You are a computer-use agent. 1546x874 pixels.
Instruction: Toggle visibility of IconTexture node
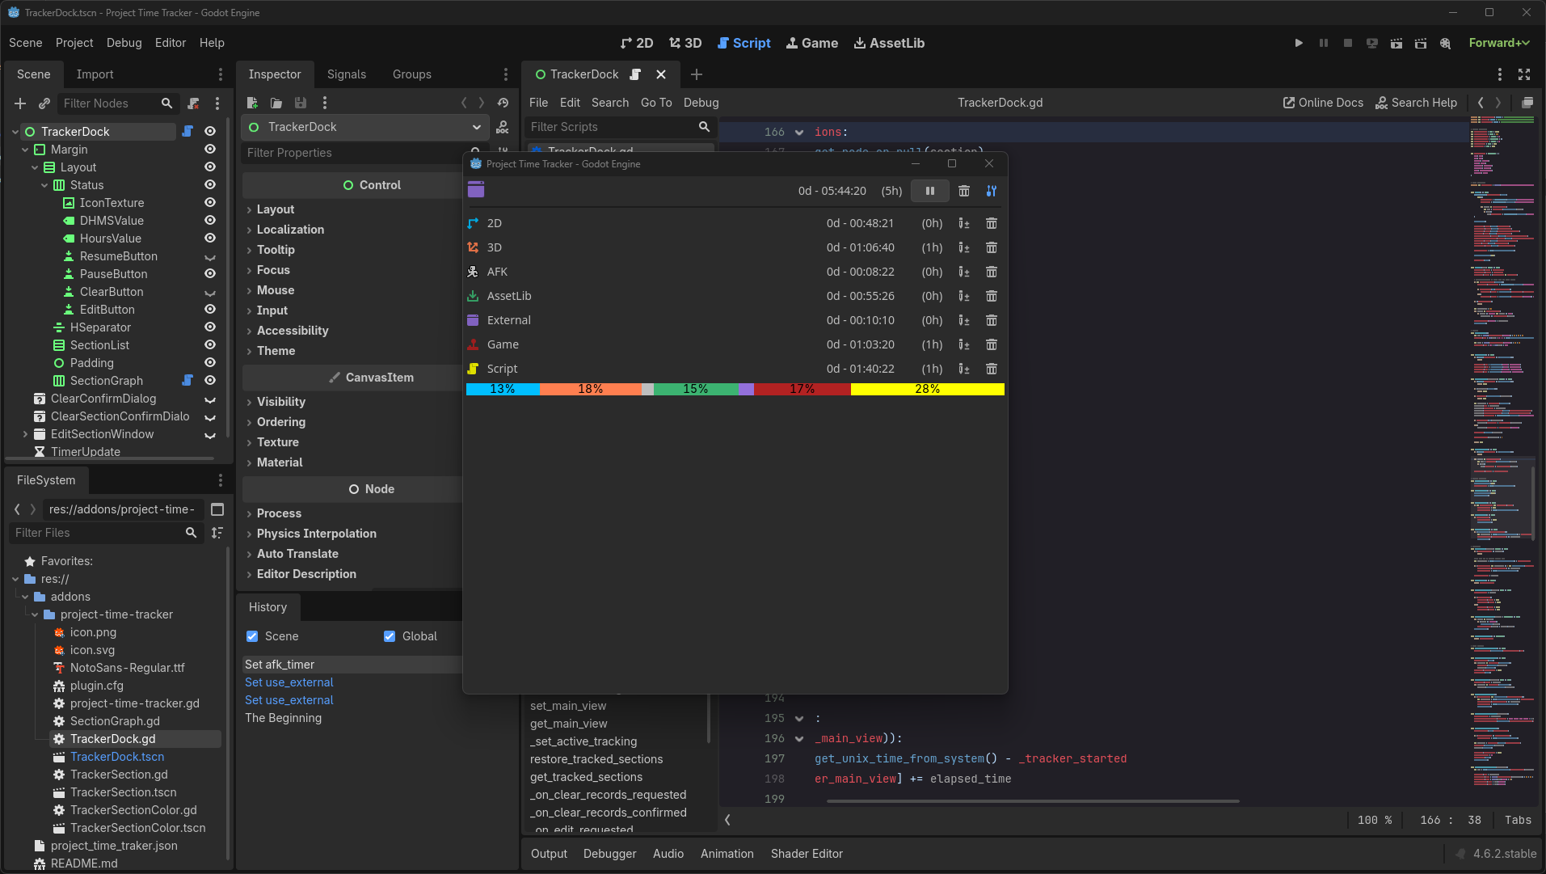(x=210, y=202)
